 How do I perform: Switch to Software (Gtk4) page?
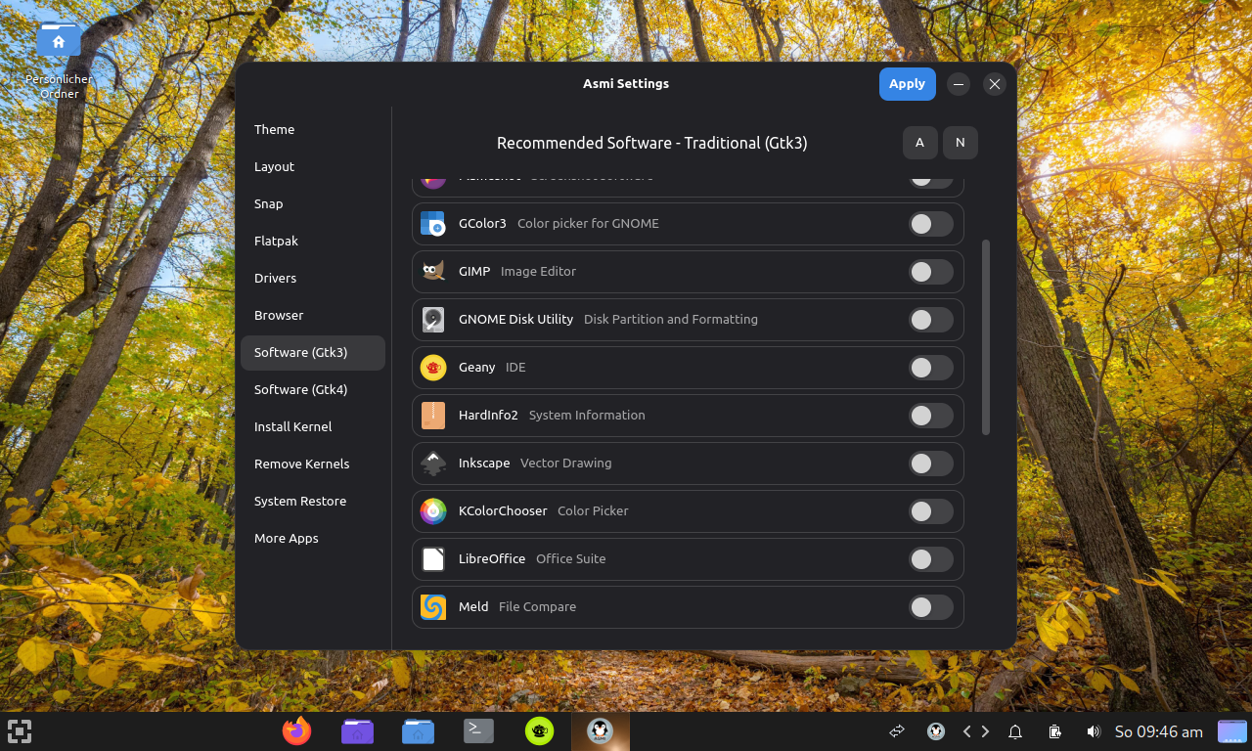[300, 389]
